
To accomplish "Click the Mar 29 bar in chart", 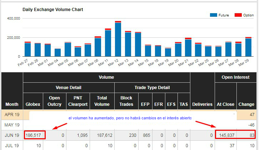I will tap(248, 47).
